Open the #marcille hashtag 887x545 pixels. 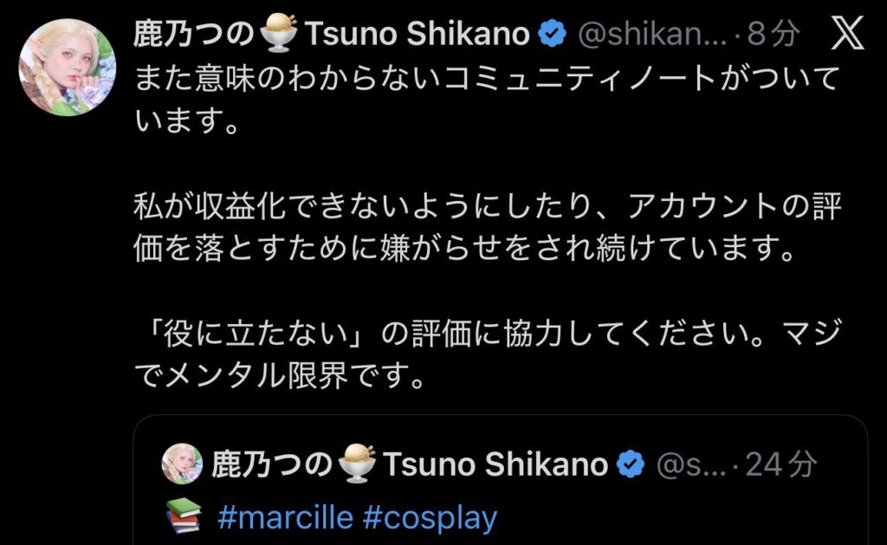[x=285, y=518]
